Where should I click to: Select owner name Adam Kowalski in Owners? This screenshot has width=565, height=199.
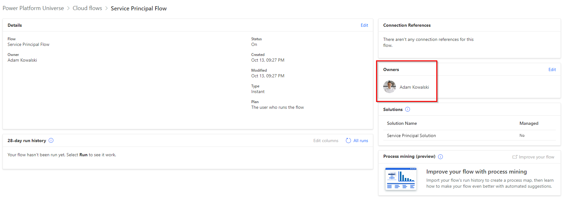[414, 87]
